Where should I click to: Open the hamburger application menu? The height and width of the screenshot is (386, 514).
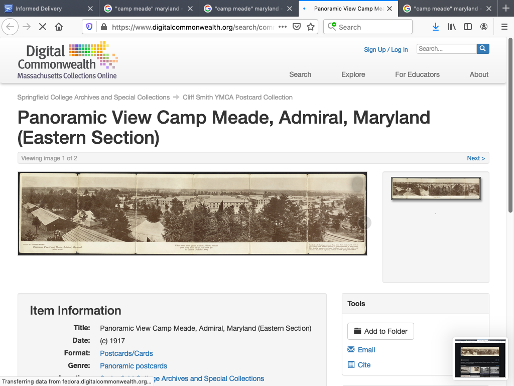504,27
